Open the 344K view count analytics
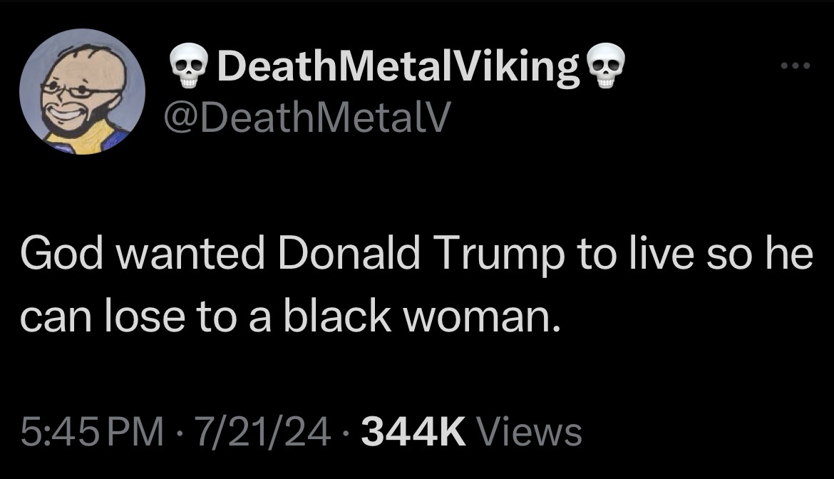 click(471, 432)
